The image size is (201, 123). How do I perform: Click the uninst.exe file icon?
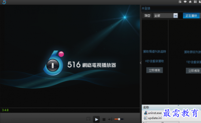pyautogui.click(x=146, y=113)
